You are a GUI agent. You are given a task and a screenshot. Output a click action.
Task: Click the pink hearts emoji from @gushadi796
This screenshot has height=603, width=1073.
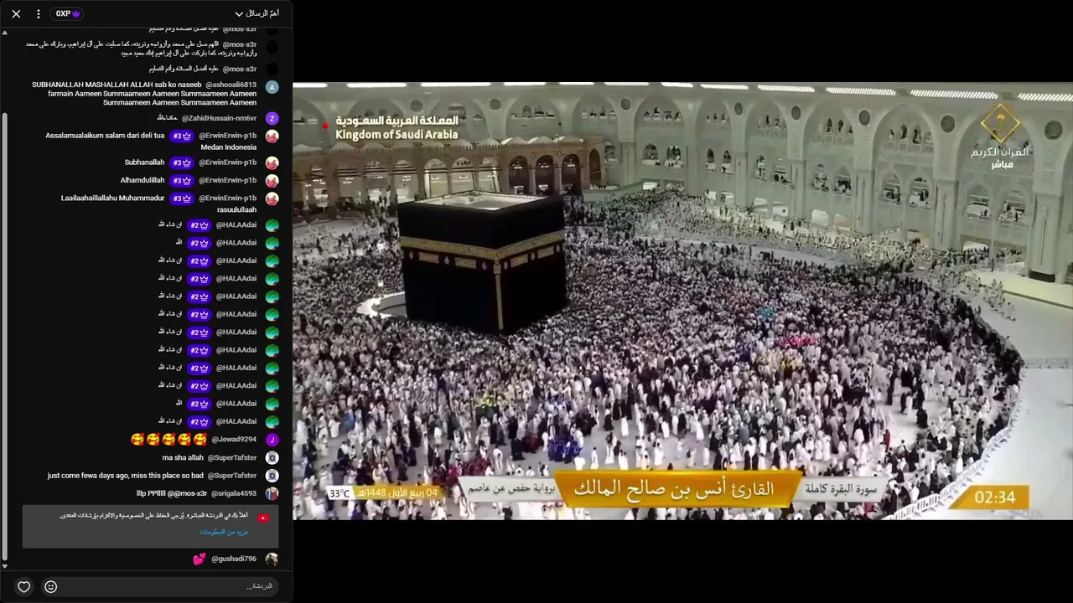pyautogui.click(x=200, y=559)
